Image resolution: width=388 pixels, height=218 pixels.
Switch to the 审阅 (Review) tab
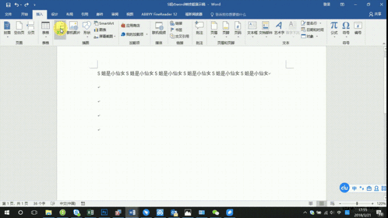[x=115, y=15]
